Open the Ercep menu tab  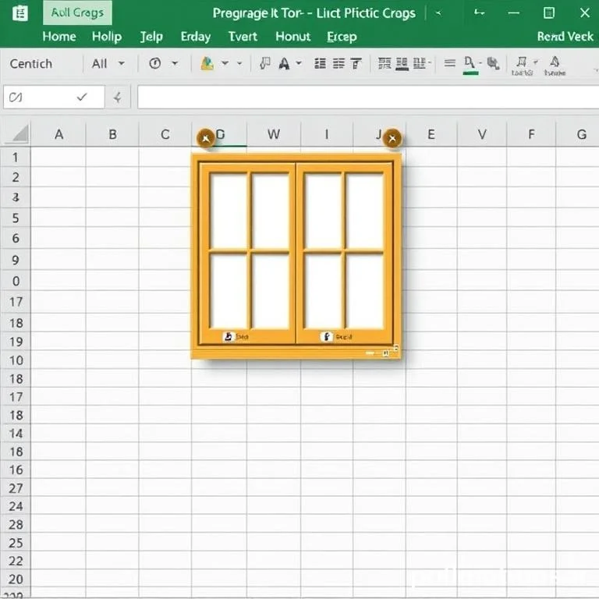pyautogui.click(x=342, y=37)
